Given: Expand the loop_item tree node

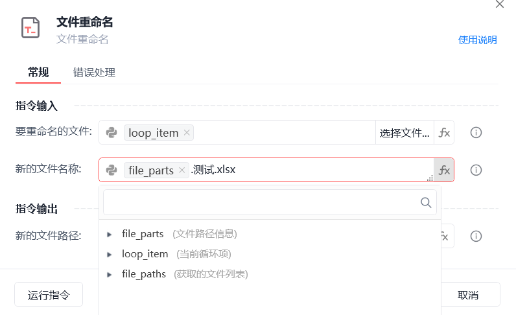Looking at the screenshot, I should [x=110, y=254].
